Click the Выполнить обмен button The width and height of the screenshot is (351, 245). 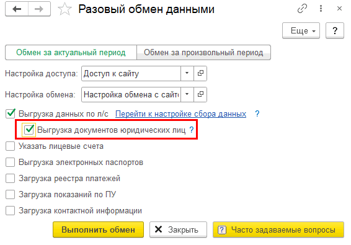tap(98, 229)
